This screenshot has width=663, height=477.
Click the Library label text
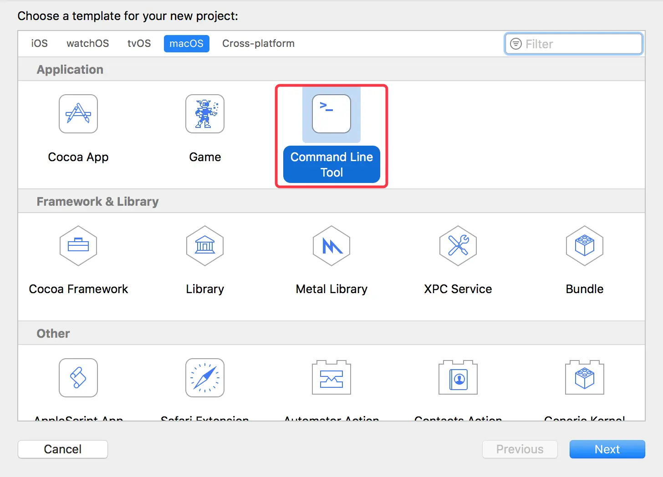(205, 289)
